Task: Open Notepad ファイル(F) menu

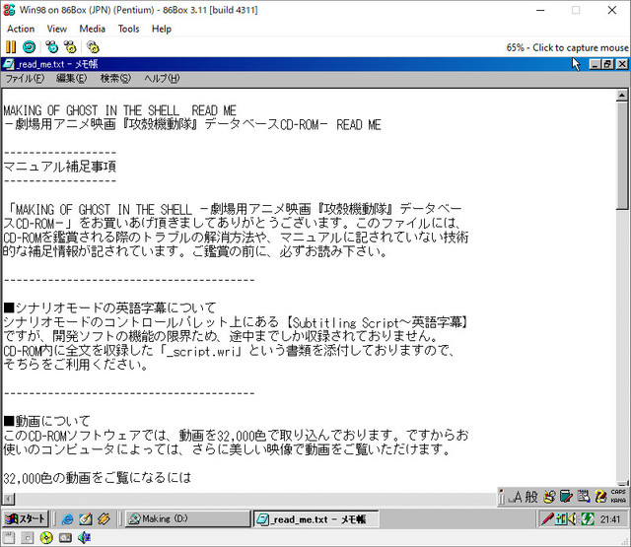Action: point(25,79)
